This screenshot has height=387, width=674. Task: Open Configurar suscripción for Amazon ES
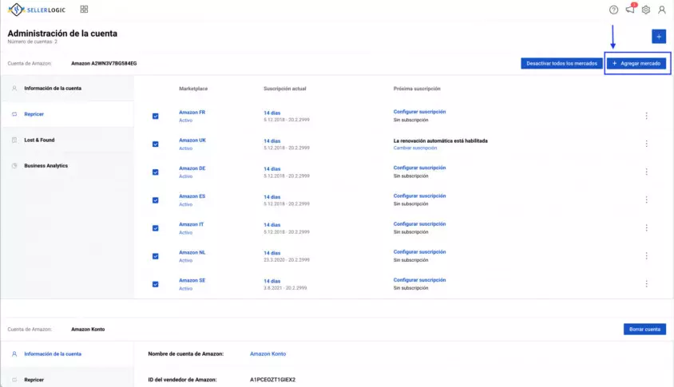[x=419, y=195]
